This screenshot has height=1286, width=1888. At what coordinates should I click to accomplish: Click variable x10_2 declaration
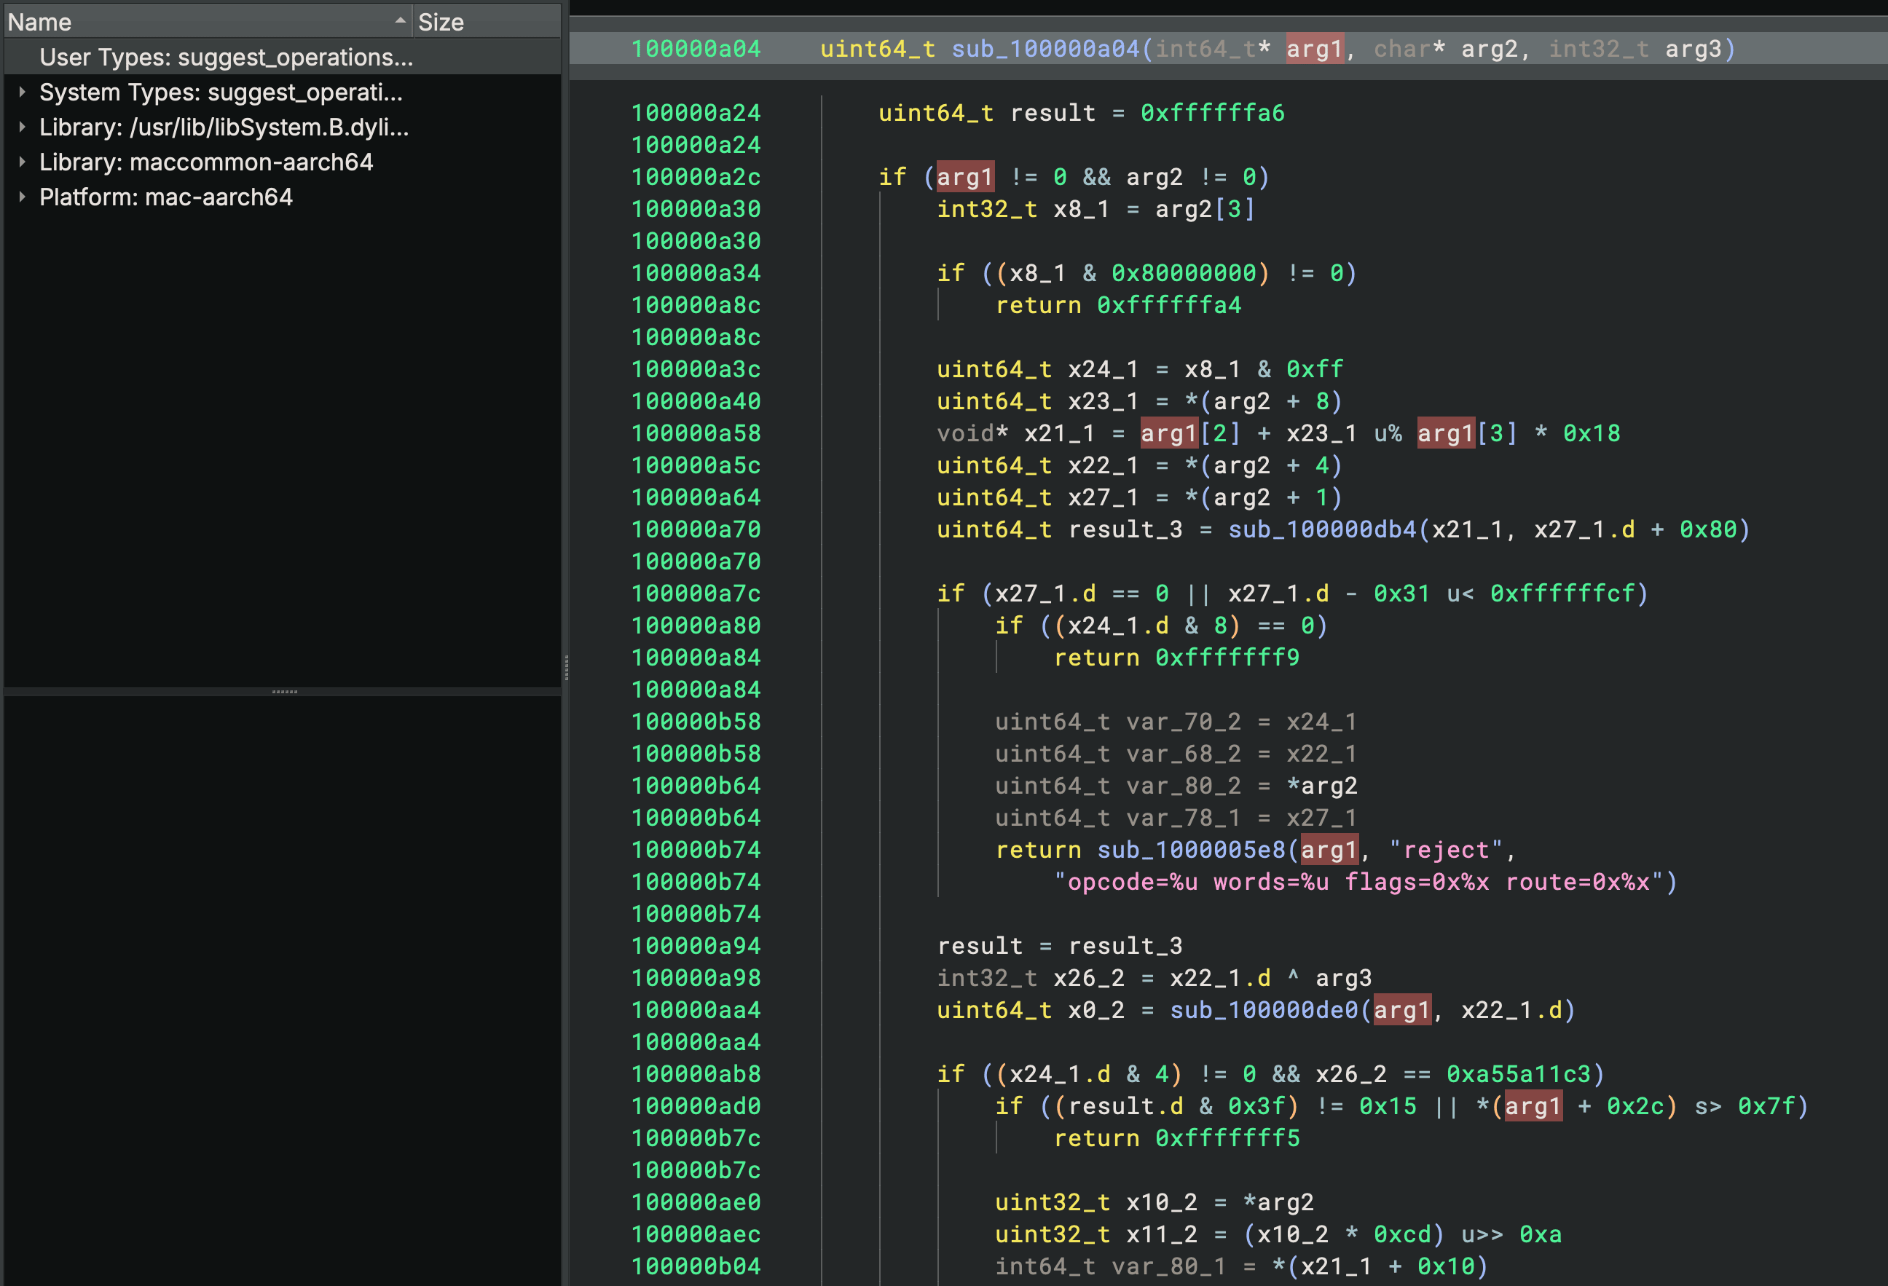[1163, 1202]
